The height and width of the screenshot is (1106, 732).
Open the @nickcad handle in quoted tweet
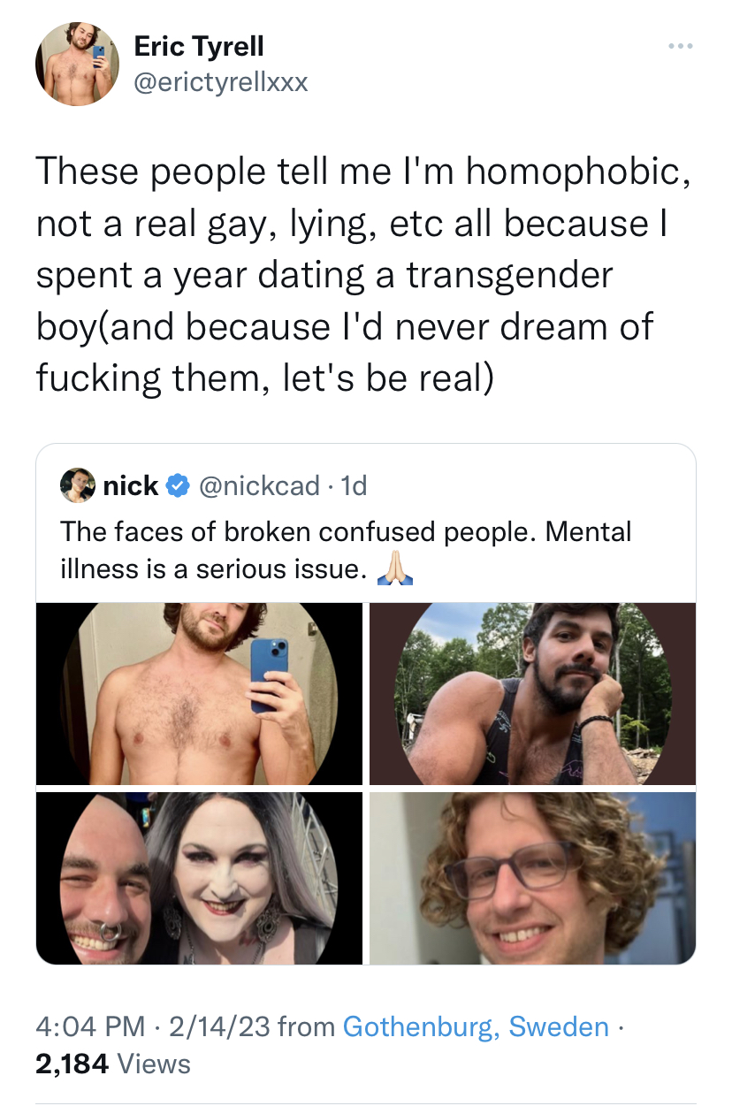tap(260, 485)
